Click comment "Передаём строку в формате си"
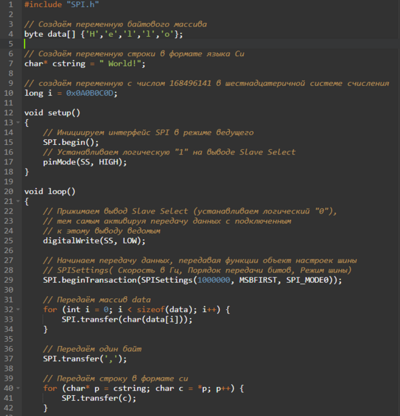Image resolution: width=400 pixels, height=416 pixels. click(x=115, y=379)
